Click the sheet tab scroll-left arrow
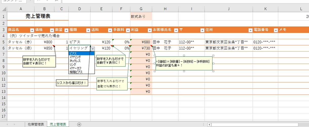Screen dimensions: 309x127 pyautogui.click(x=7, y=124)
